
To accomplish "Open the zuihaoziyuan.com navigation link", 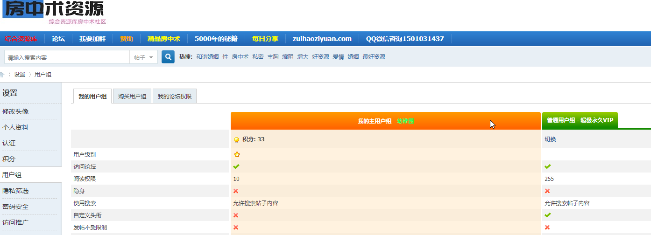I will tap(322, 39).
